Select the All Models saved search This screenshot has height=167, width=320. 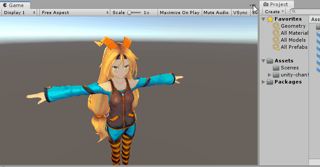pos(293,40)
